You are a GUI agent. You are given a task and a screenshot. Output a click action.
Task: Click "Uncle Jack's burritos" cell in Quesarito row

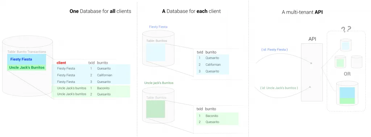coord(71,94)
